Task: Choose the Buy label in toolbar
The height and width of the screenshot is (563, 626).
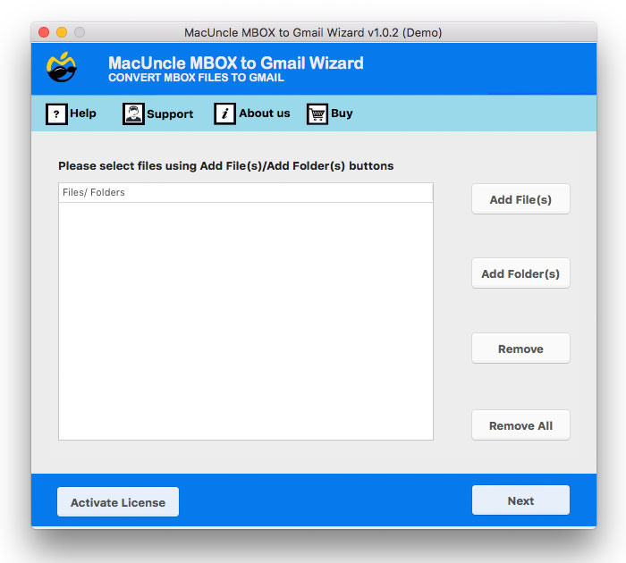Action: 342,113
